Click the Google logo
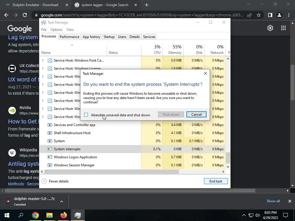This screenshot has width=295, height=221. [20, 29]
